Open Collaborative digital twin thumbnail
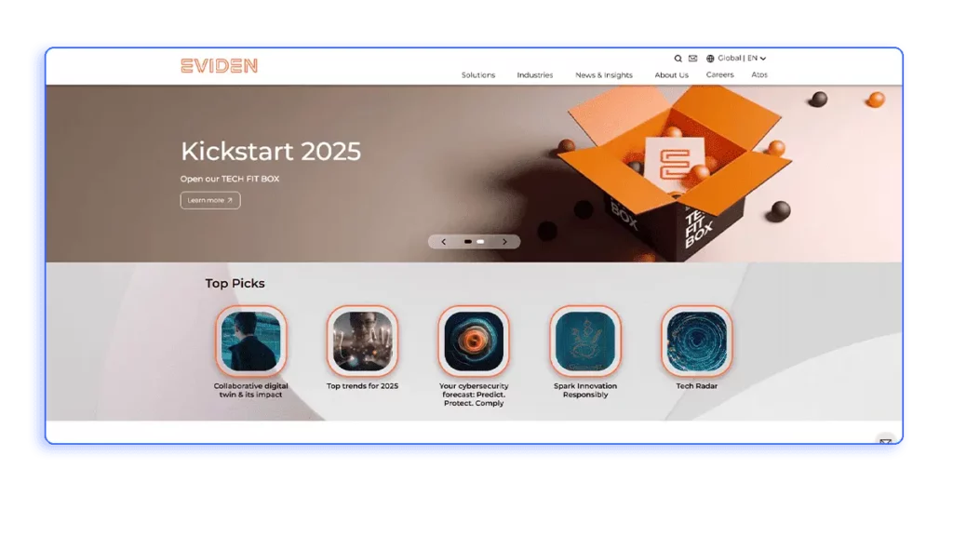Screen dimensions: 953x536 point(251,341)
